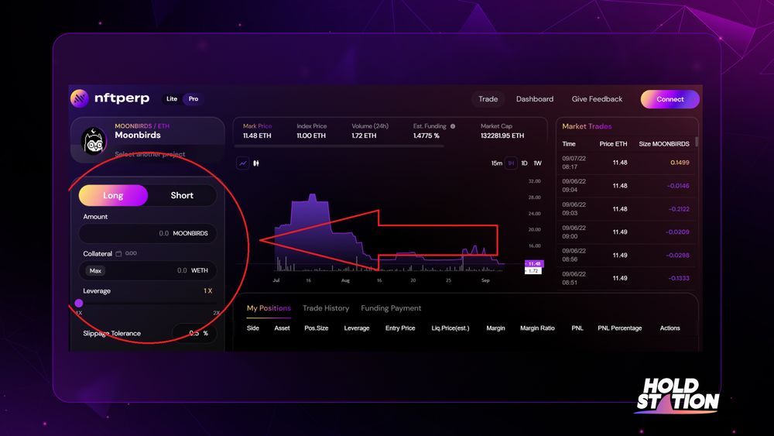Click trade size -0.1333
The image size is (774, 436).
(x=679, y=278)
